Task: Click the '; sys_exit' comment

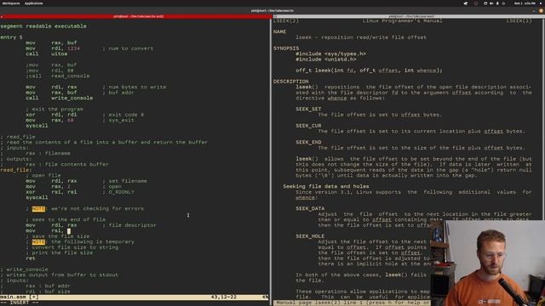Action: [x=118, y=120]
